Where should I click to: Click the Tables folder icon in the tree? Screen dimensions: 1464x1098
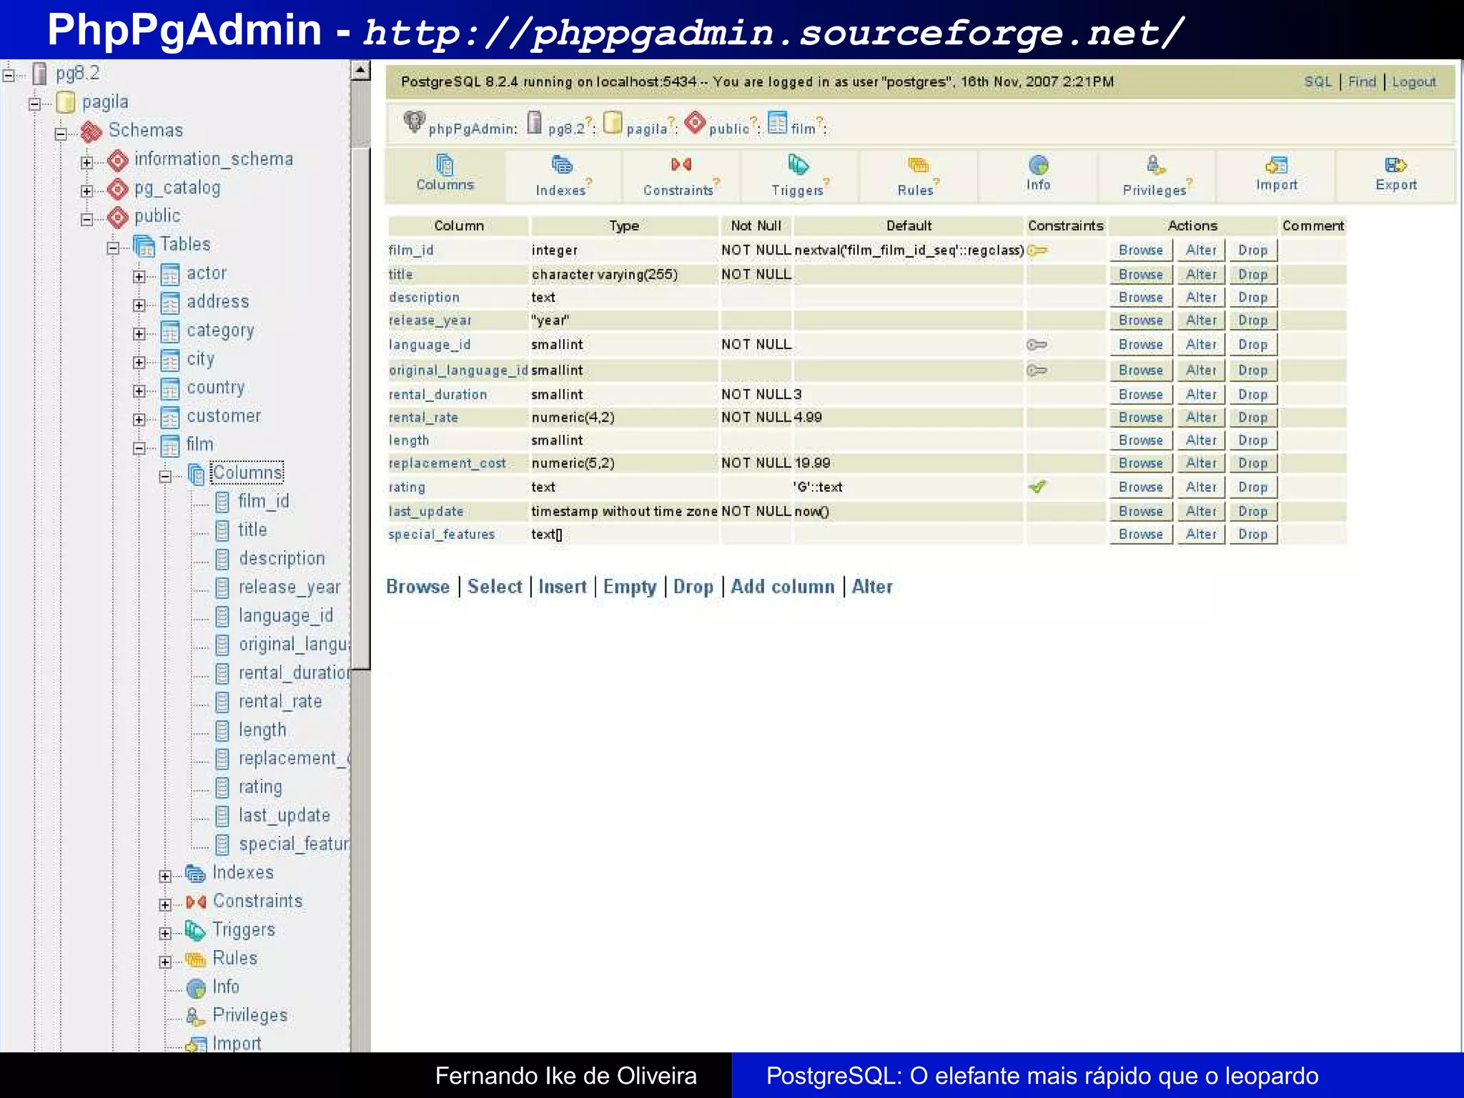click(144, 246)
